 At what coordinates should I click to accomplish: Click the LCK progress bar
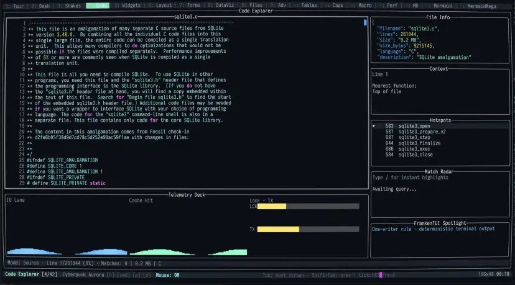click(x=308, y=206)
